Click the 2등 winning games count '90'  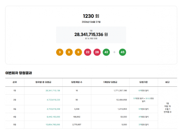77,100
